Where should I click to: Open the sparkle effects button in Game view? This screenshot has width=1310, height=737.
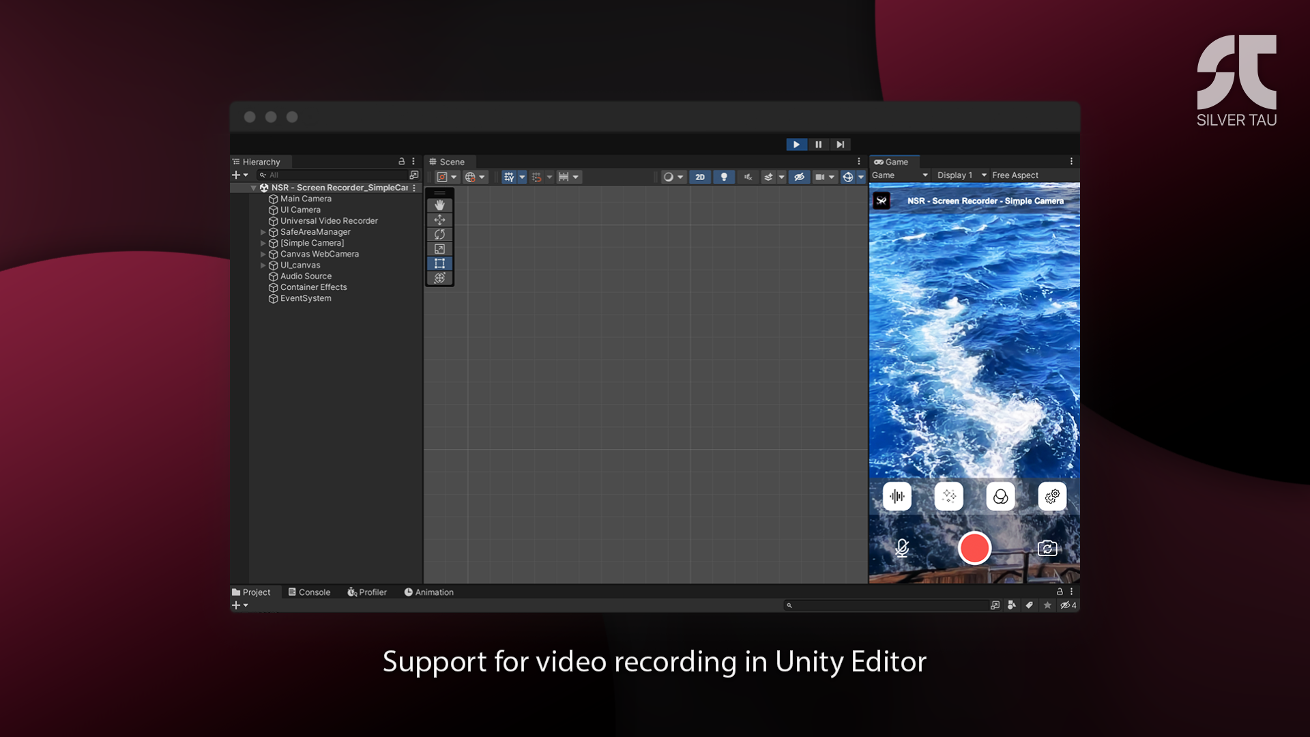point(949,496)
